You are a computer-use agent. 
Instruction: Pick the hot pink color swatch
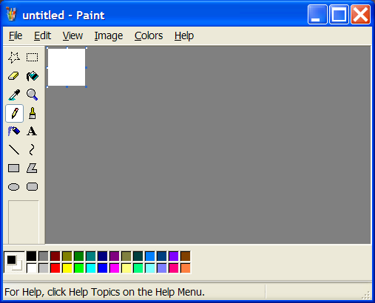pyautogui.click(x=174, y=268)
